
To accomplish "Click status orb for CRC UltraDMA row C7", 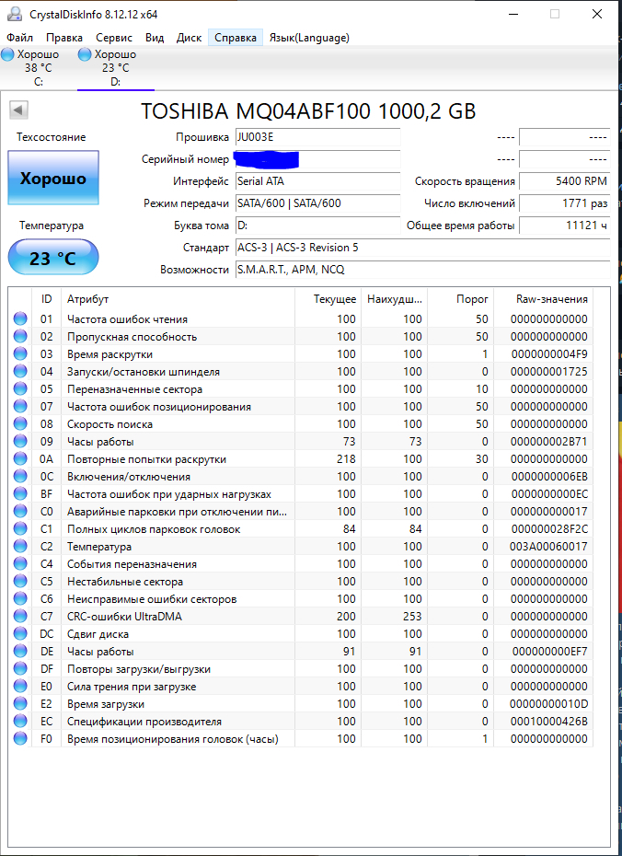I will tap(20, 617).
